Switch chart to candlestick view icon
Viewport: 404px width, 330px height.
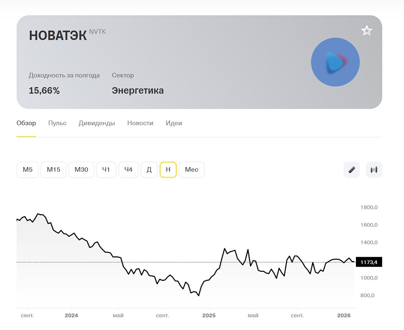point(374,170)
